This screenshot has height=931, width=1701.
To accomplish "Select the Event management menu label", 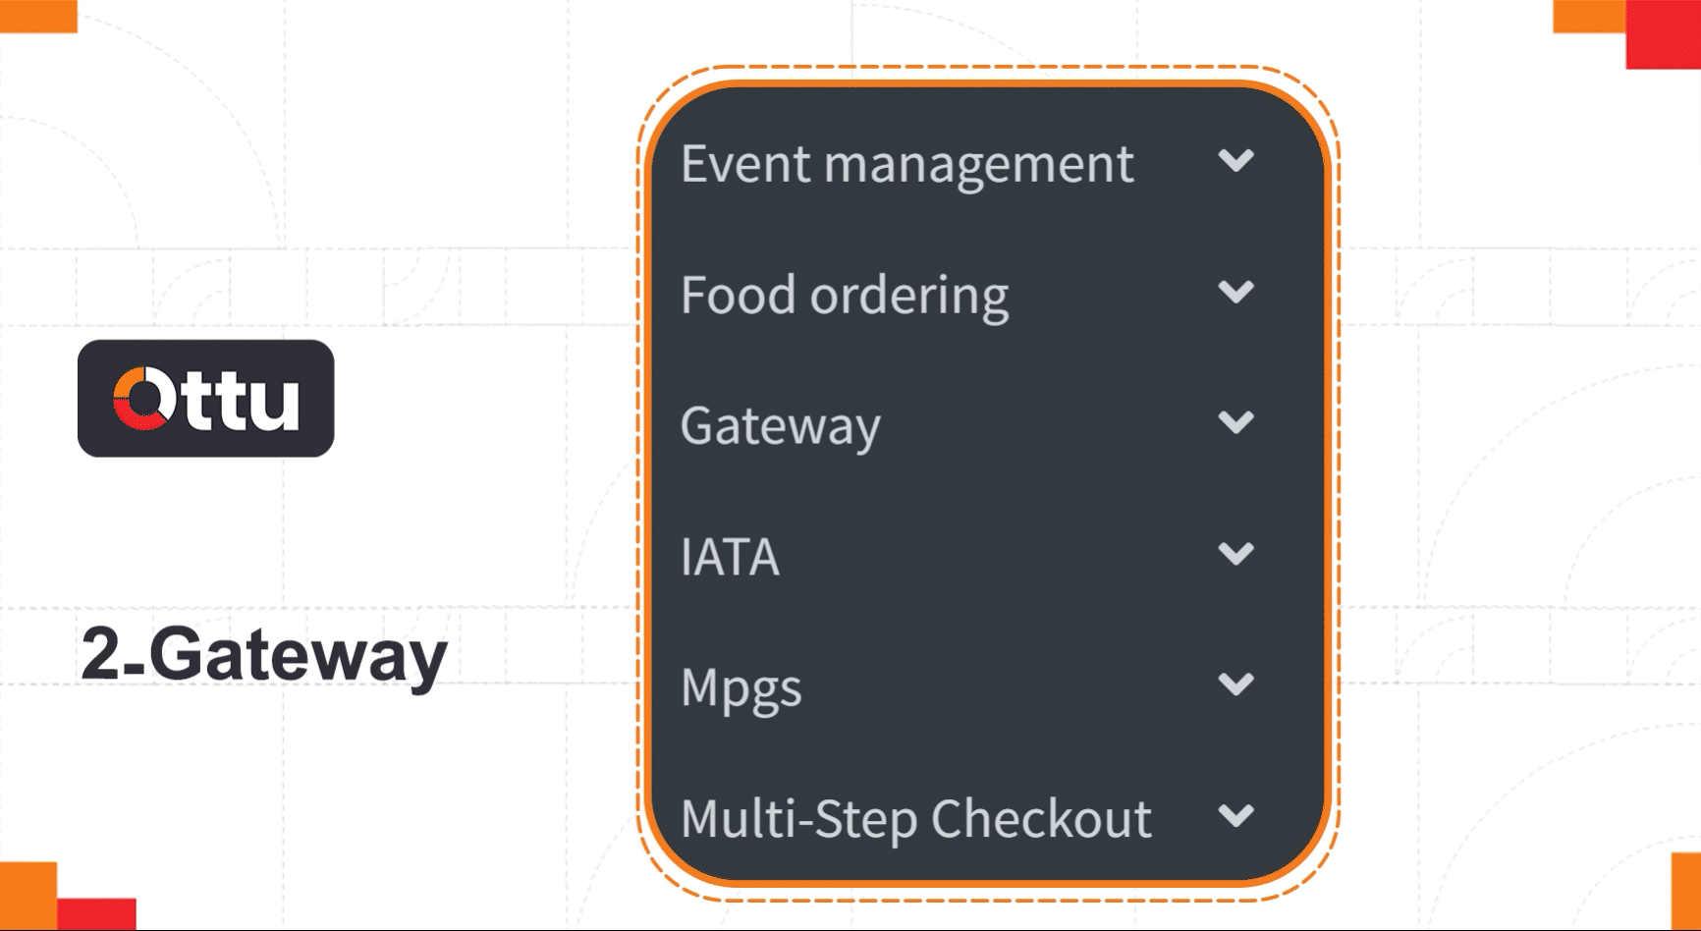I will point(907,164).
